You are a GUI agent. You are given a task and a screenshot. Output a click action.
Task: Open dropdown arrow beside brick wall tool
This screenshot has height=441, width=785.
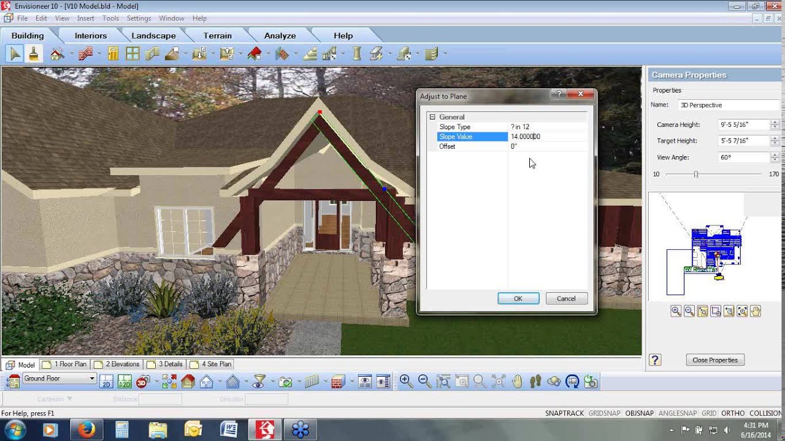[99, 55]
